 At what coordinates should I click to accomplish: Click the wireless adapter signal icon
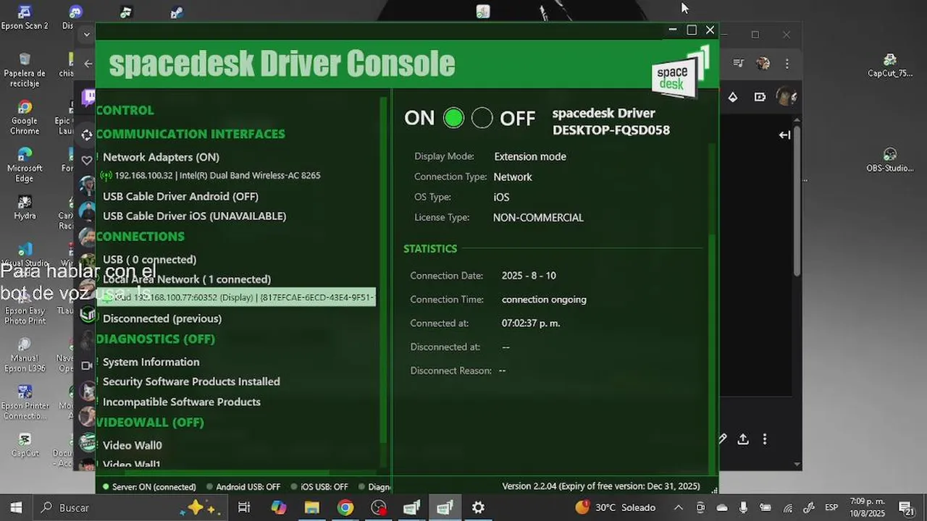coord(106,176)
